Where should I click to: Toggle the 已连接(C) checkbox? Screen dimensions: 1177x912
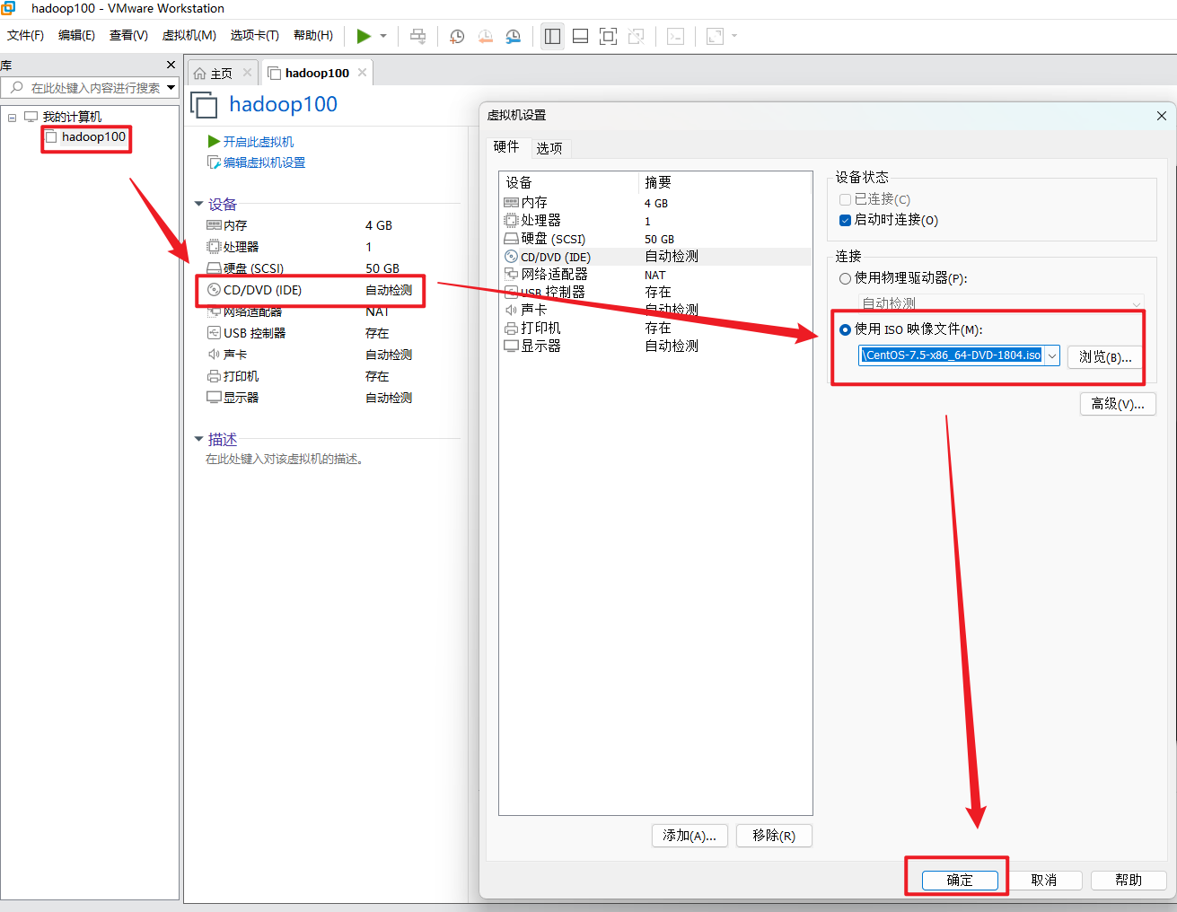pos(845,199)
